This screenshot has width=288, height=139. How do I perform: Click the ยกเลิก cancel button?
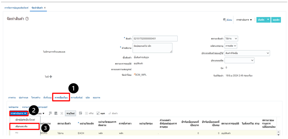tap(276, 20)
